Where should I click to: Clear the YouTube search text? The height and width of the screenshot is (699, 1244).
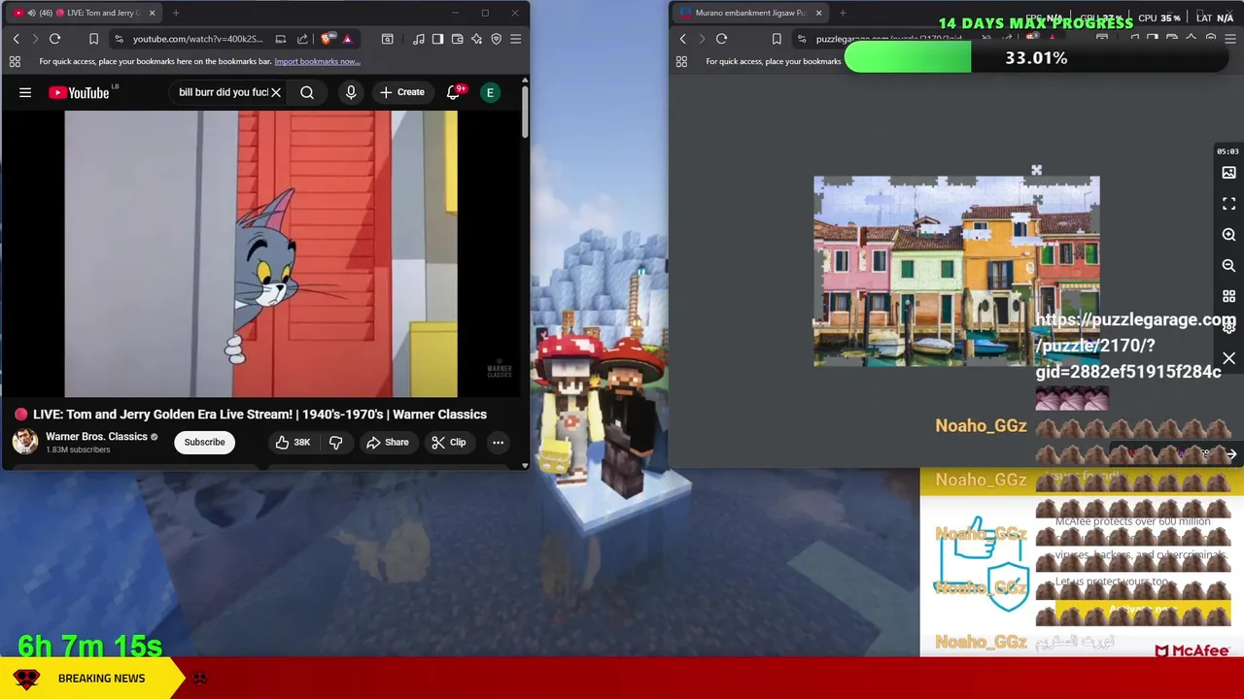click(x=276, y=92)
